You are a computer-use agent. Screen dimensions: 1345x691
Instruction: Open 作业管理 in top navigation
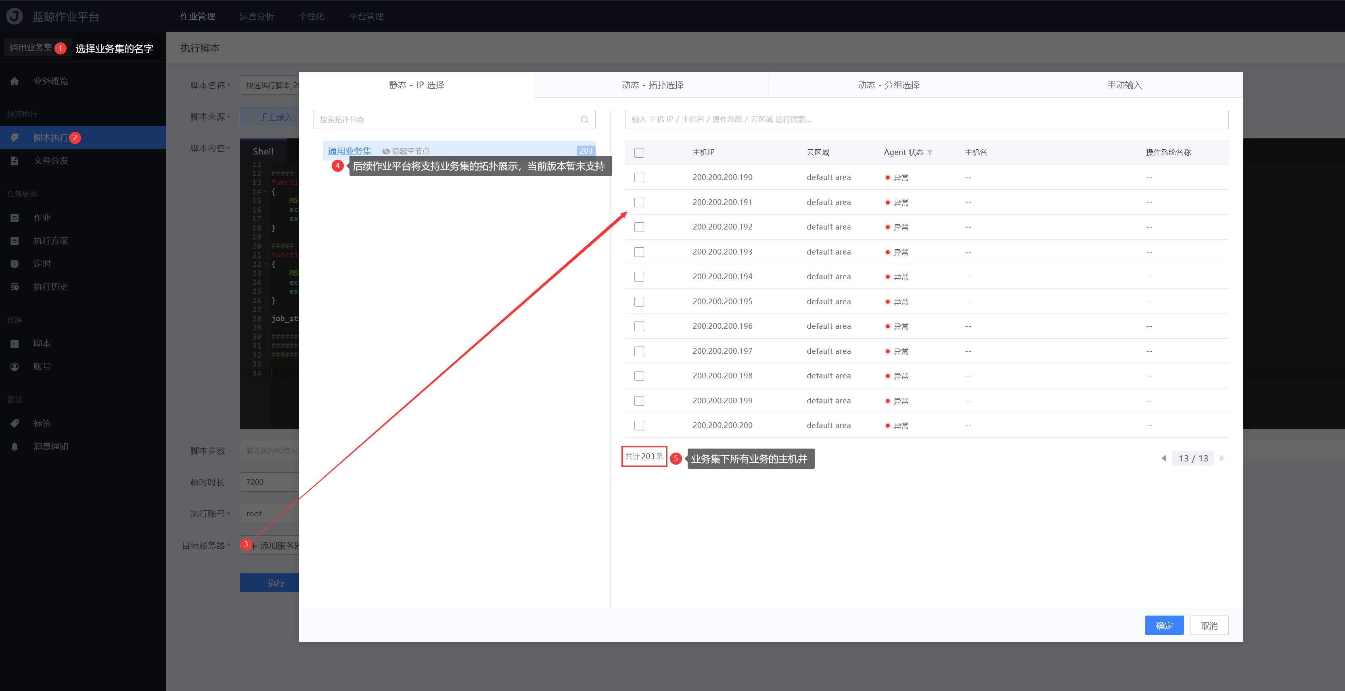pyautogui.click(x=197, y=16)
